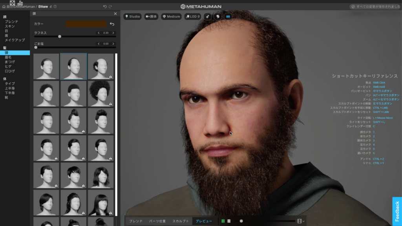Click the ごま塩 slider handle
The width and height of the screenshot is (402, 226).
(x=36, y=47)
